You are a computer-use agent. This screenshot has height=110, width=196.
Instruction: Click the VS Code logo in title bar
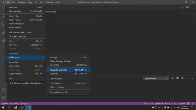click(3, 2)
